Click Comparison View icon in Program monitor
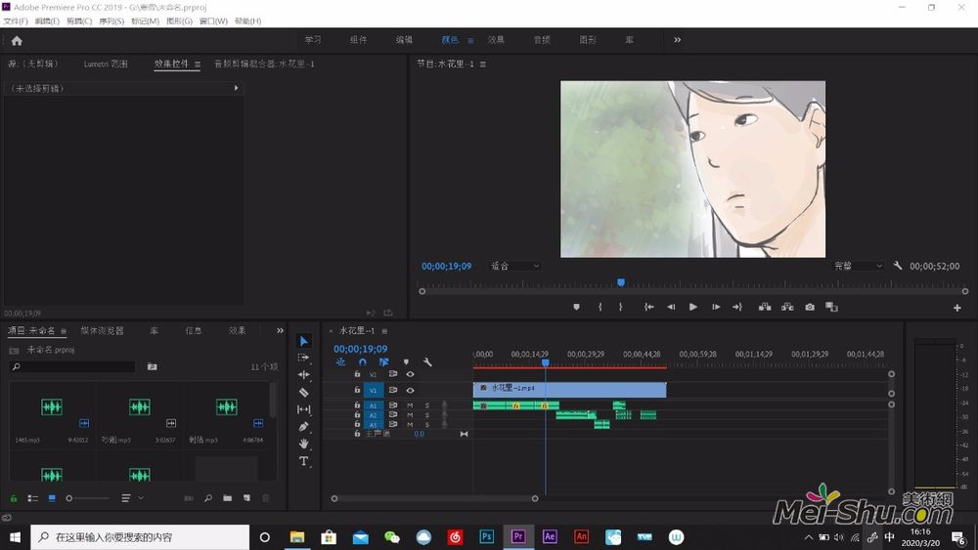The width and height of the screenshot is (978, 550). click(831, 307)
